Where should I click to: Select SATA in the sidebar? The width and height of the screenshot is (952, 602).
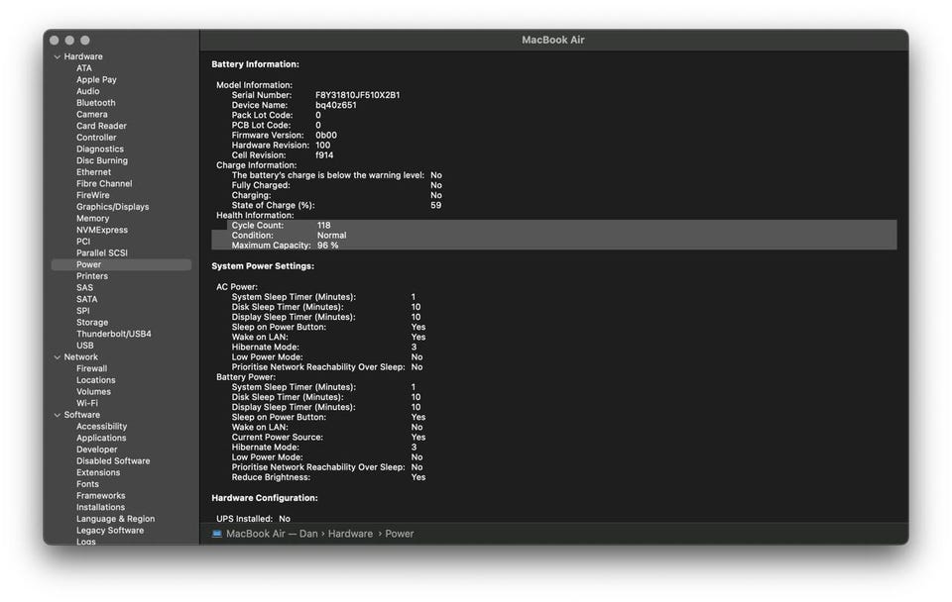87,299
